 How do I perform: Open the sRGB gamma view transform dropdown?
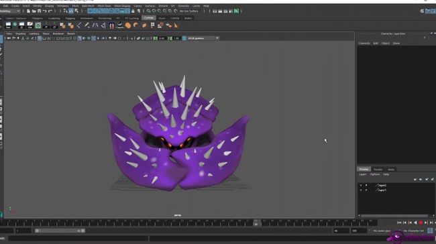point(203,38)
